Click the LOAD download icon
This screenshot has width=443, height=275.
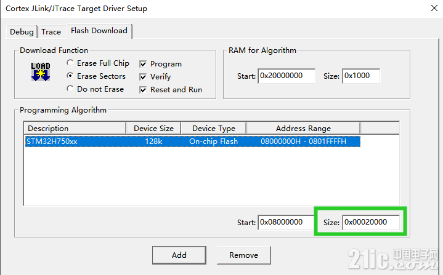(41, 72)
